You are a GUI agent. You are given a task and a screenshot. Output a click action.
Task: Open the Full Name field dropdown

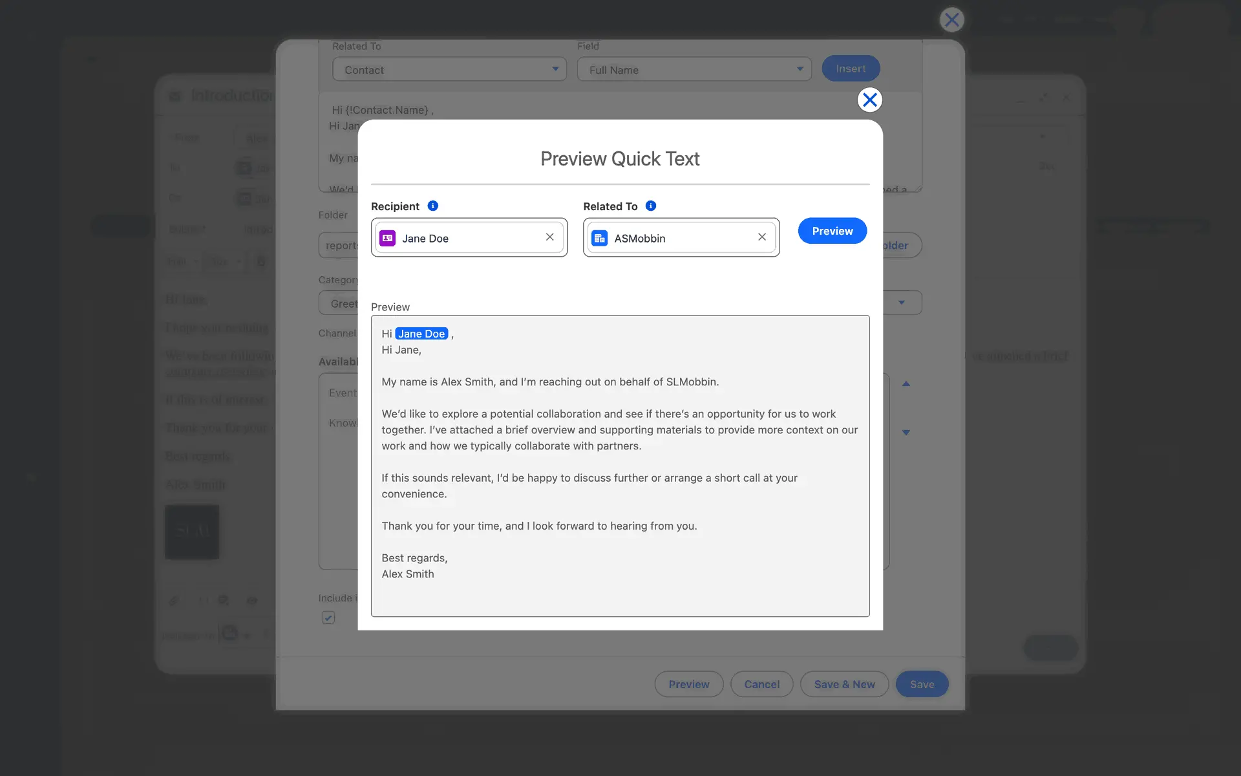tap(694, 69)
